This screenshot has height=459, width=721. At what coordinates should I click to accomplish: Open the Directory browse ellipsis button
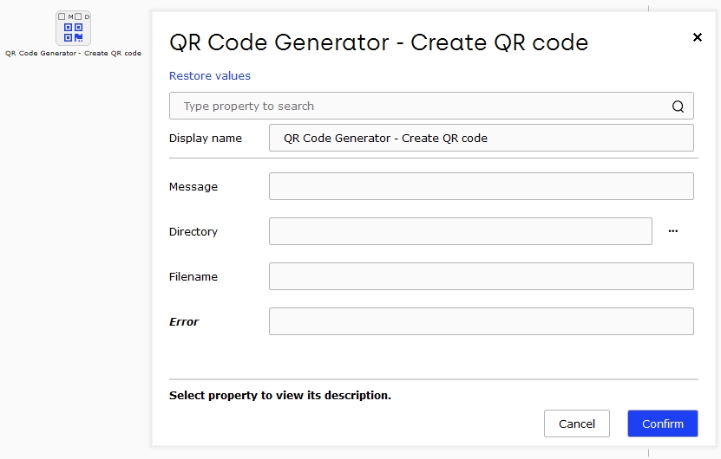673,231
